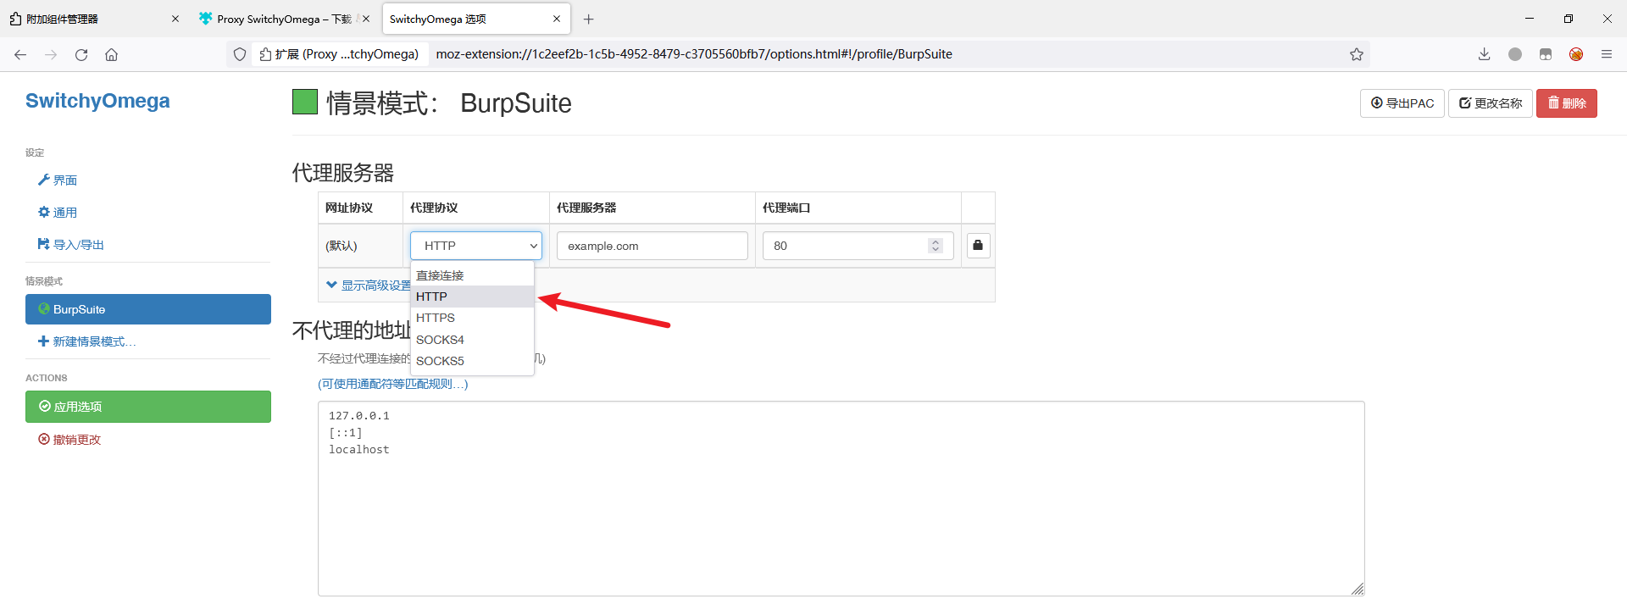Screen dimensions: 1627x599
Task: Close the 附加组件管理器 tab
Action: tap(175, 19)
